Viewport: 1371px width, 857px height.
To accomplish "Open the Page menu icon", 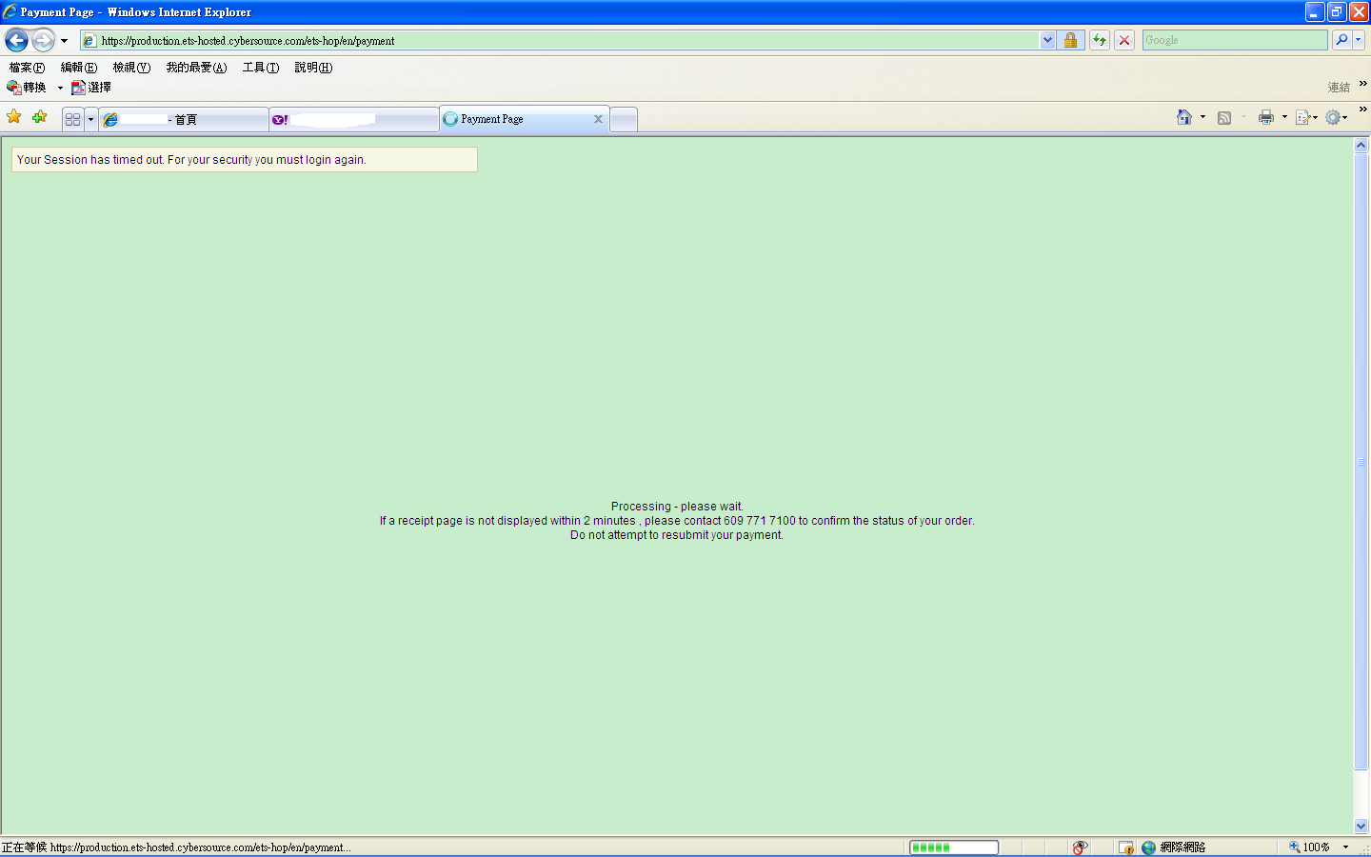I will pos(1304,117).
